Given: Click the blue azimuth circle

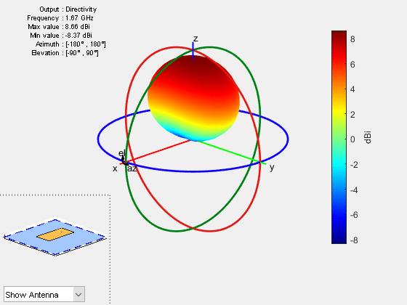Looking at the screenshot, I should click(x=288, y=140).
